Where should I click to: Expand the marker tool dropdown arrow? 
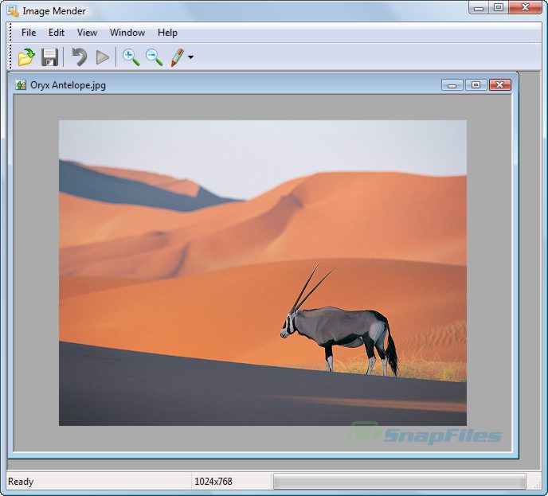point(190,58)
